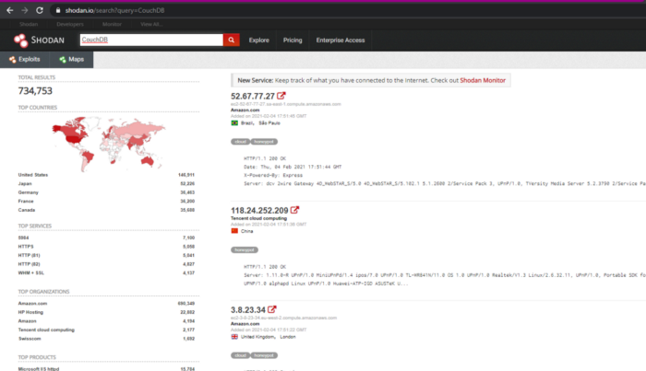Click the Shodan logo
The image size is (646, 371).
coord(39,41)
